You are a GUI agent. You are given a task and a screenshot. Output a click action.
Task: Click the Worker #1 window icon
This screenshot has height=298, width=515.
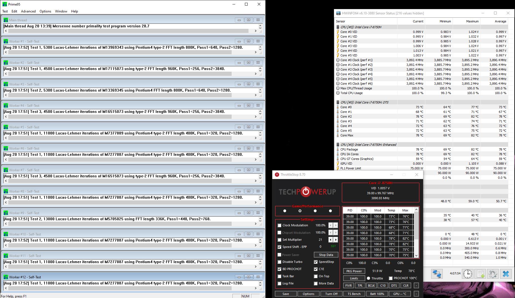pos(6,41)
